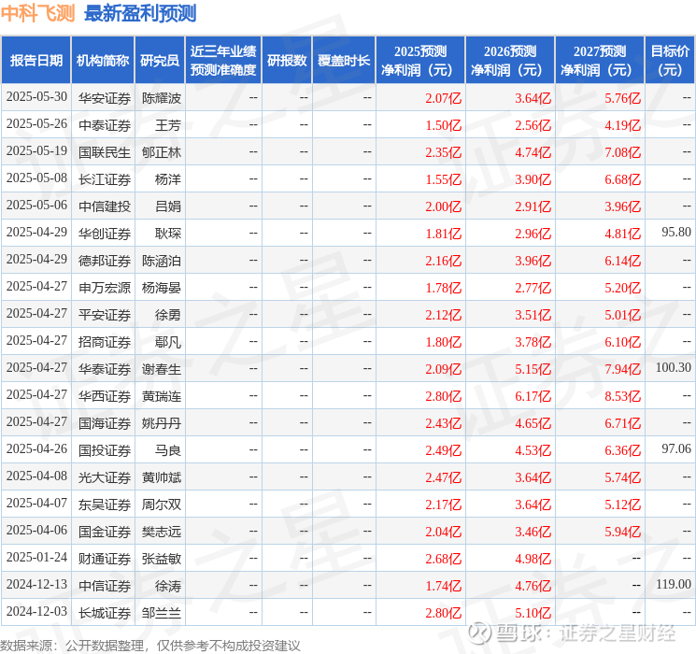This screenshot has height=654, width=696.
Task: Click the 报告日期 column header
Action: click(x=36, y=61)
